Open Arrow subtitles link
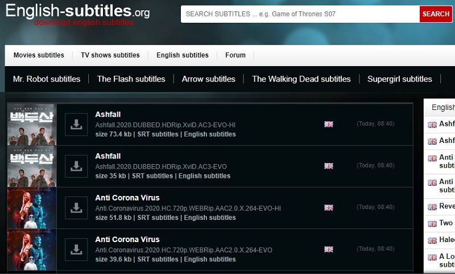 coord(209,79)
